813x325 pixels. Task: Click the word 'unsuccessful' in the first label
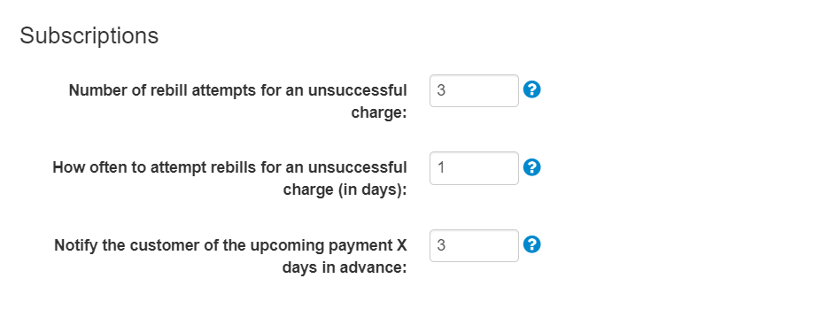tap(357, 90)
